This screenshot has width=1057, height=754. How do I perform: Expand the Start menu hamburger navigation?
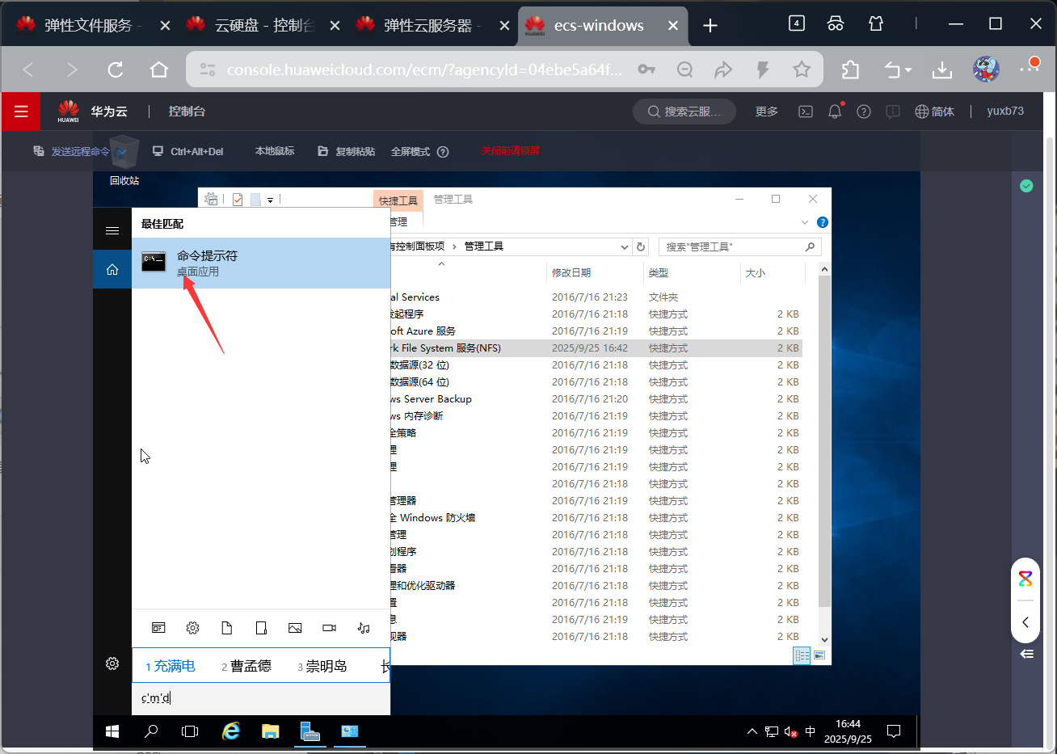(x=112, y=231)
